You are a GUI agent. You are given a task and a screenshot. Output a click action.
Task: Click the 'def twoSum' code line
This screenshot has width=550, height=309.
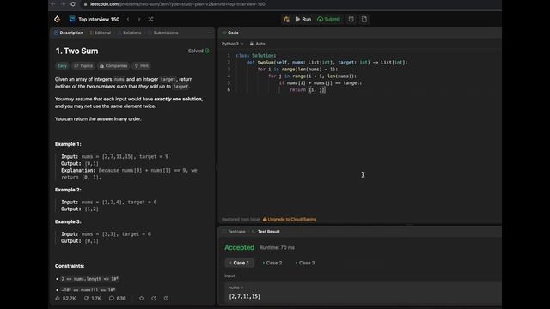point(327,63)
